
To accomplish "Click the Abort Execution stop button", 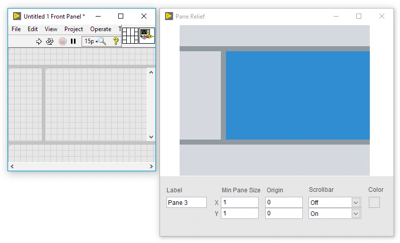I will coord(62,41).
